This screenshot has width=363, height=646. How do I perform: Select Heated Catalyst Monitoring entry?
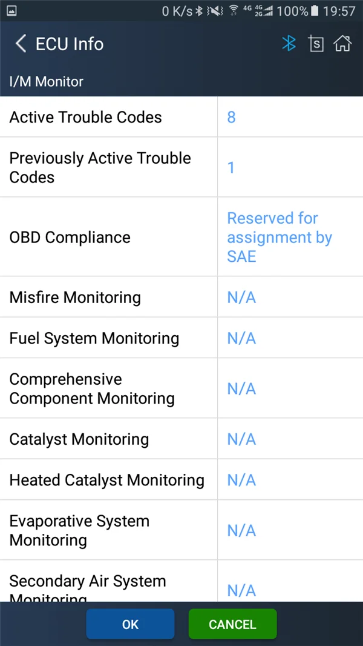coord(181,479)
